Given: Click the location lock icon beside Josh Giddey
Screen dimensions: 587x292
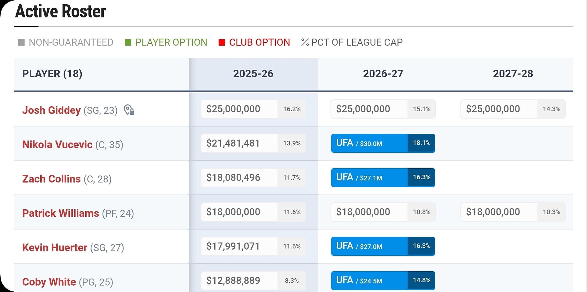Looking at the screenshot, I should point(129,110).
